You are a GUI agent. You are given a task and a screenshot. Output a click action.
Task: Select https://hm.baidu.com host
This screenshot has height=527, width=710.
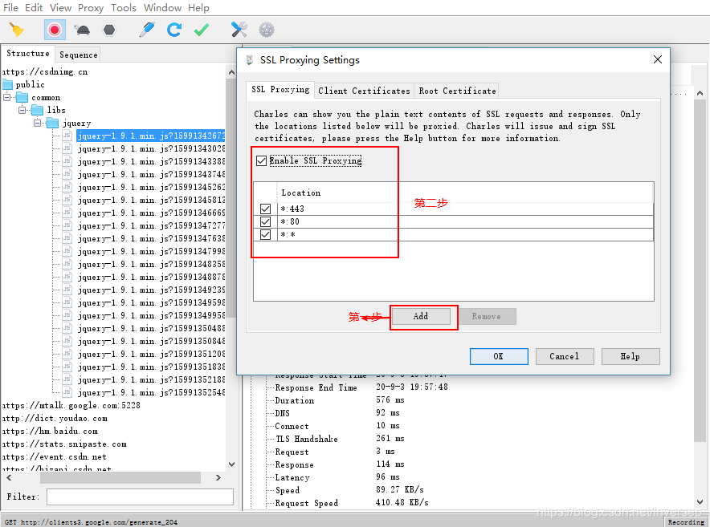[50, 431]
